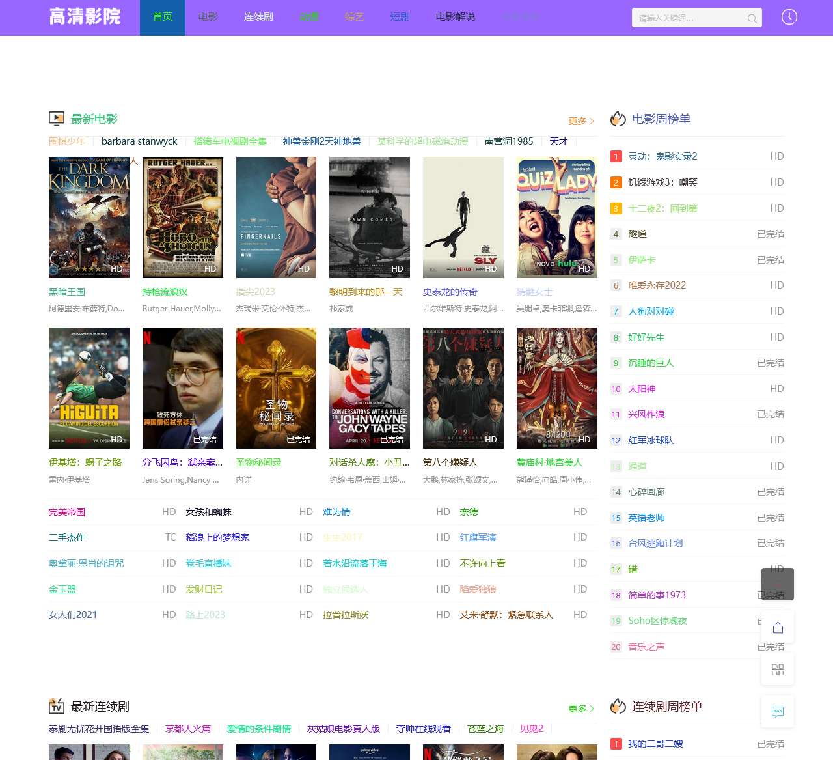Open the 完美帝国 list entry
The image size is (833, 760).
coord(67,512)
